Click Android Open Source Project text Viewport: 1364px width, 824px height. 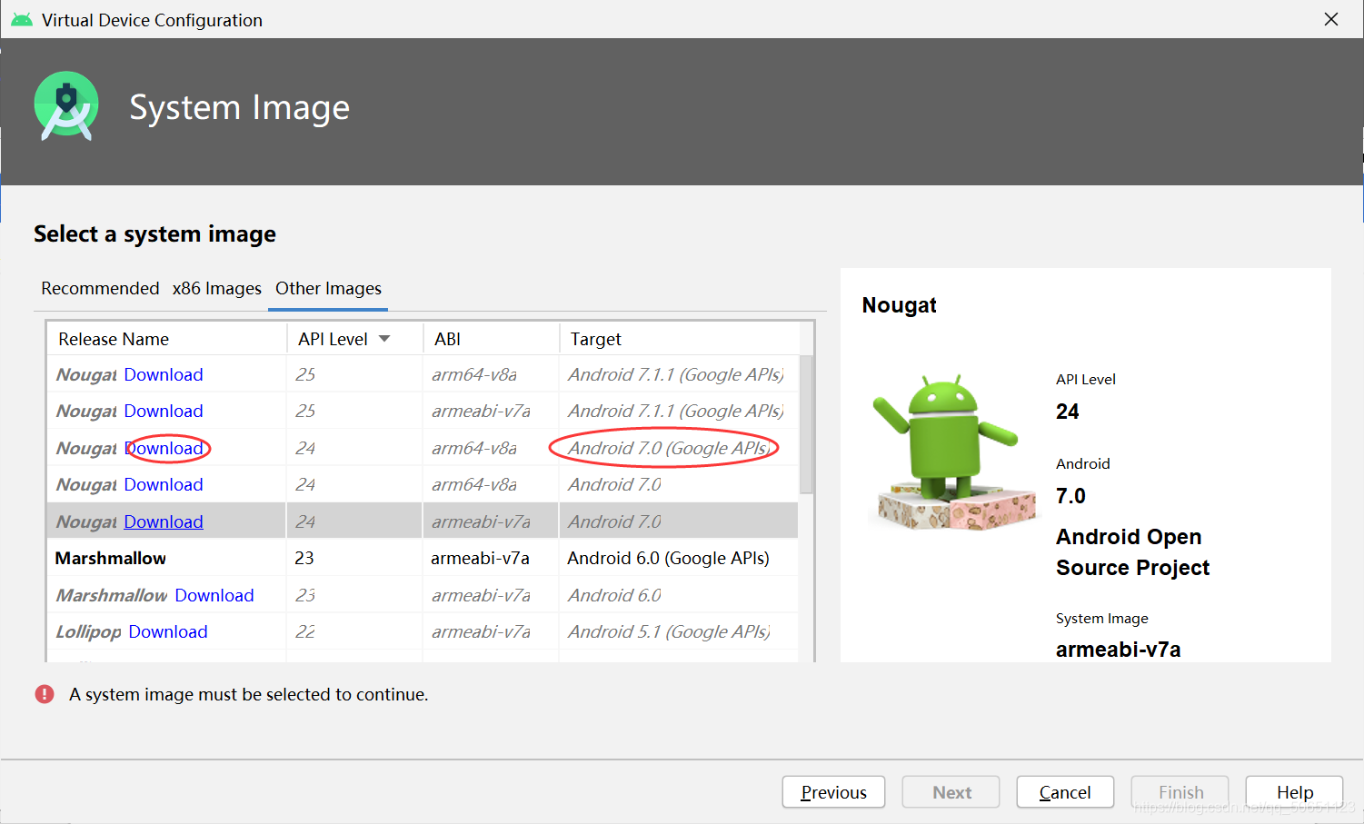(1132, 552)
